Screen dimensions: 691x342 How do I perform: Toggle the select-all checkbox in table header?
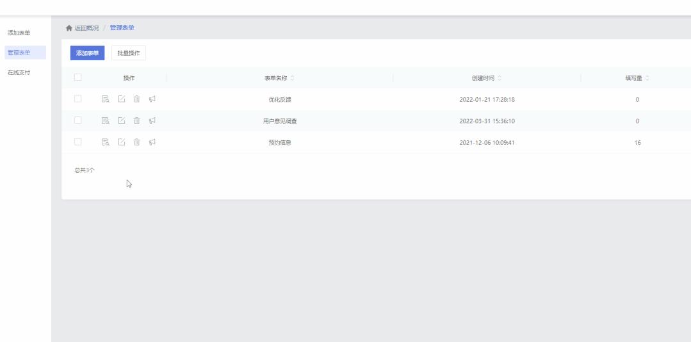[78, 77]
